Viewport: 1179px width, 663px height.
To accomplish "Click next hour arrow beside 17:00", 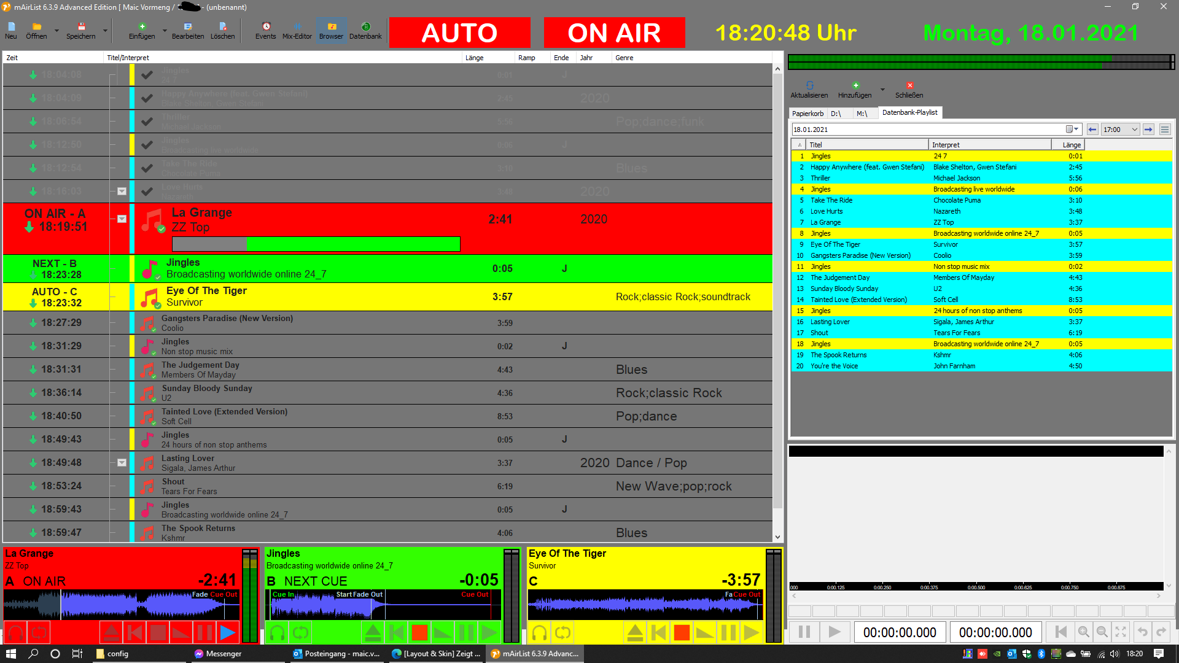I will 1148,130.
